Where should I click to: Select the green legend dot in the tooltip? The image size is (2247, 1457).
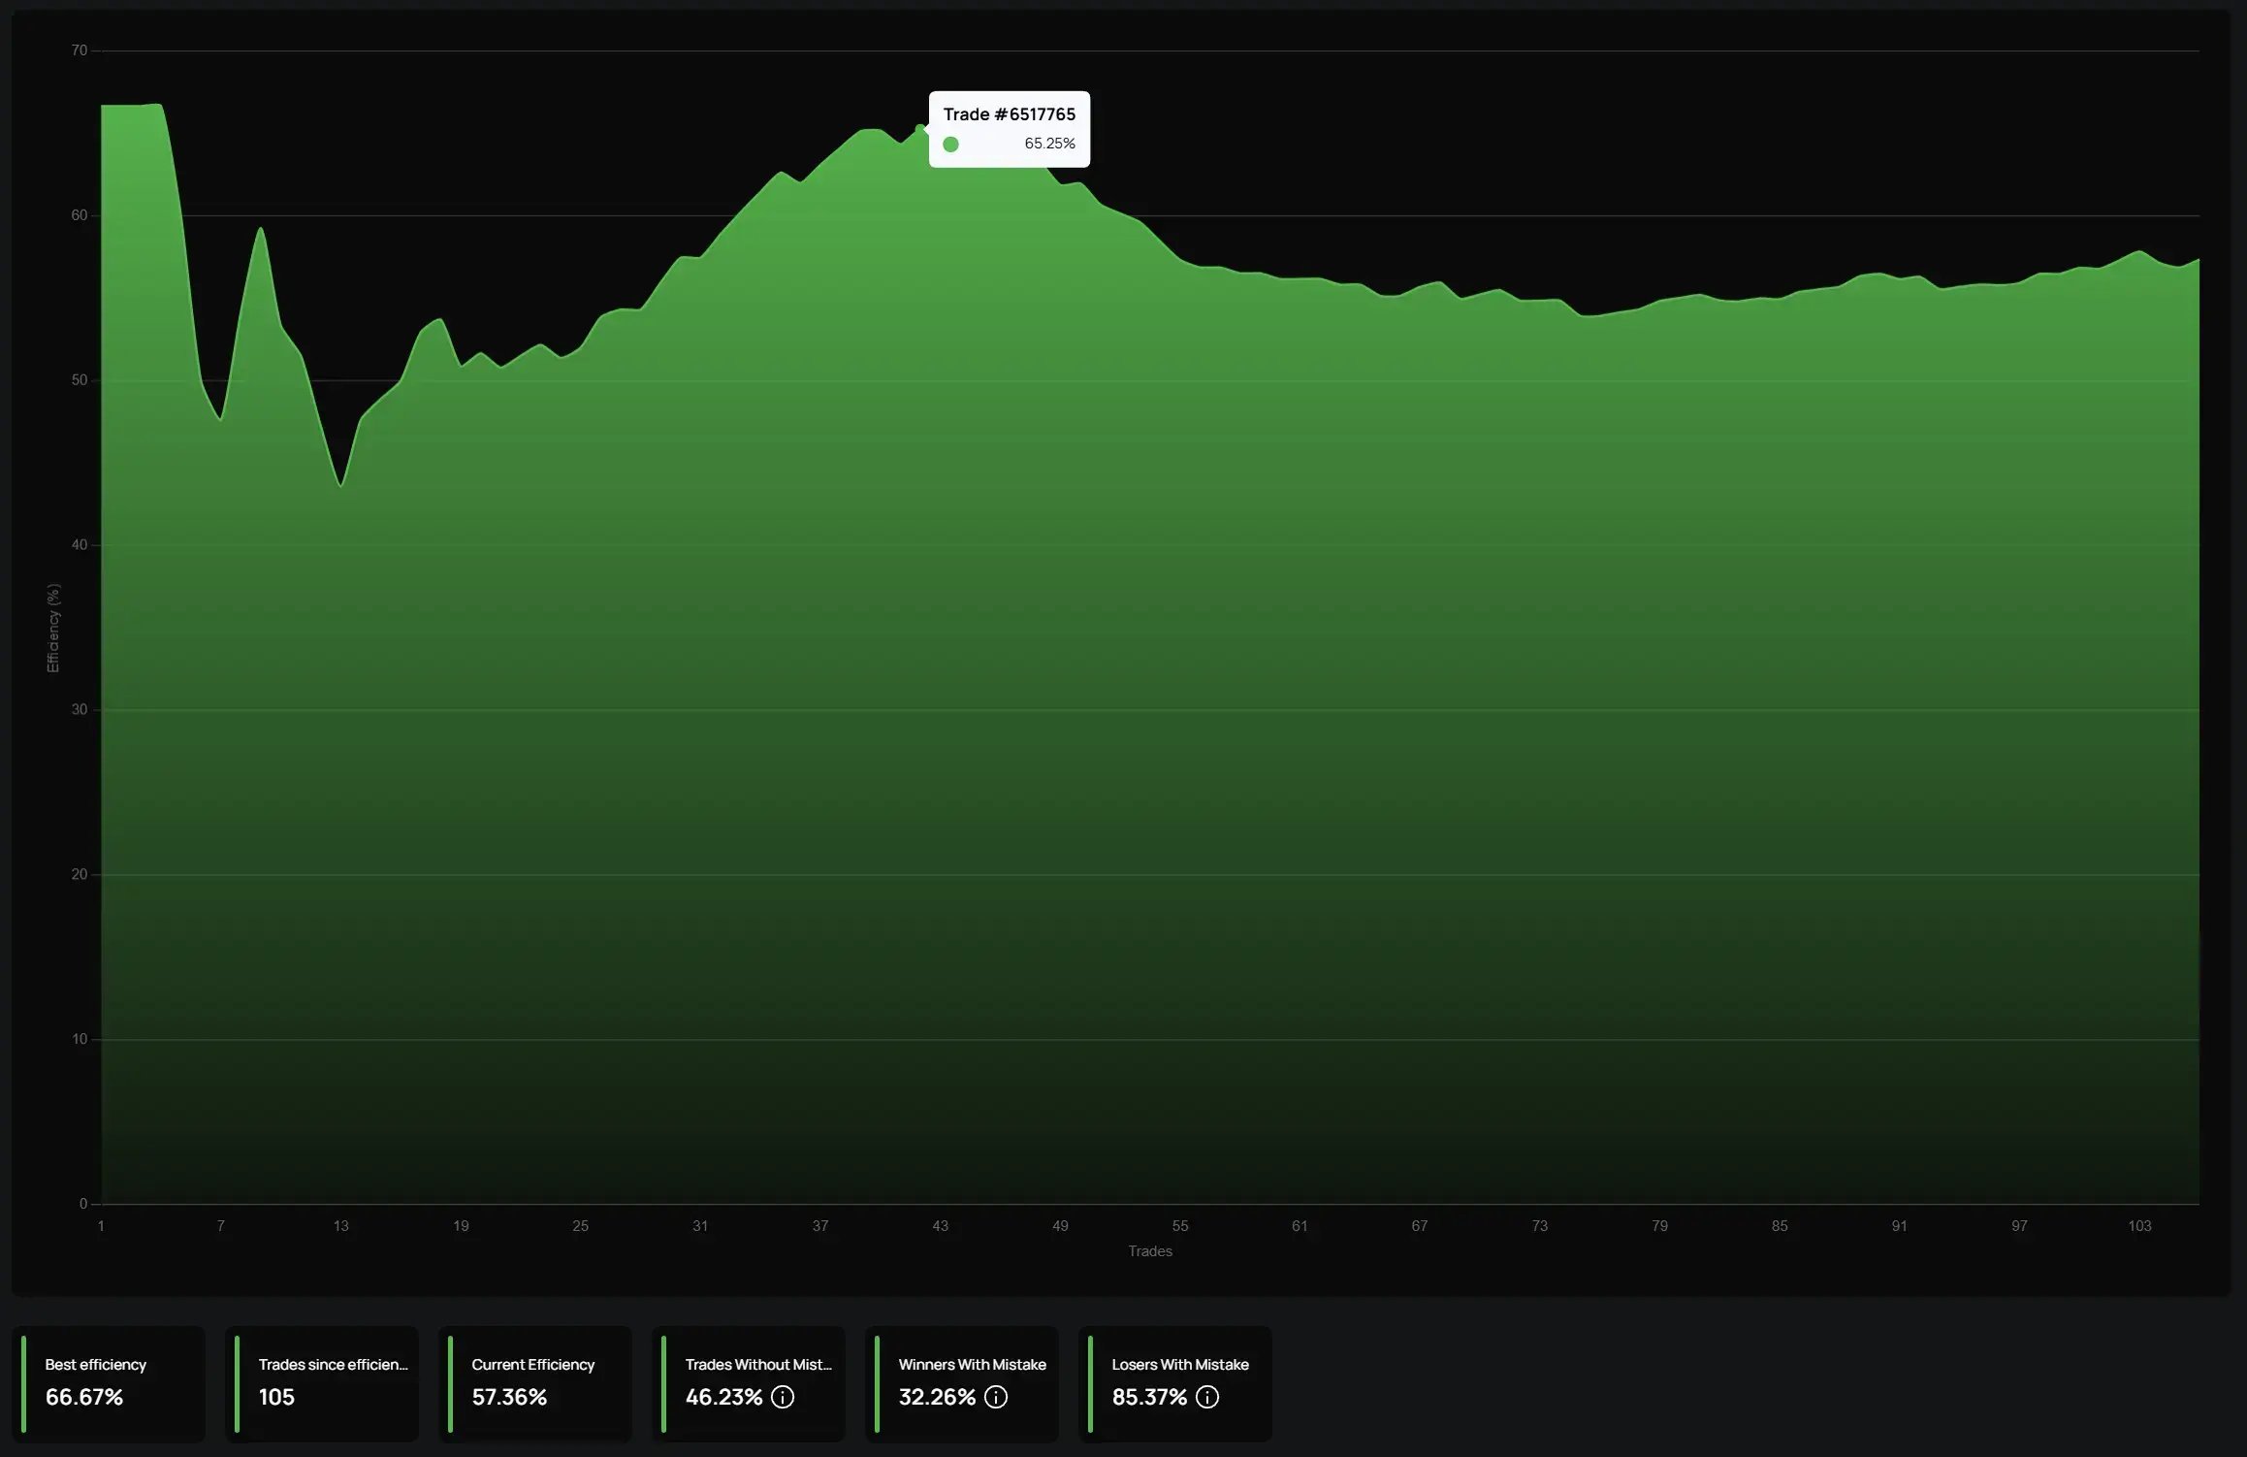coord(953,144)
